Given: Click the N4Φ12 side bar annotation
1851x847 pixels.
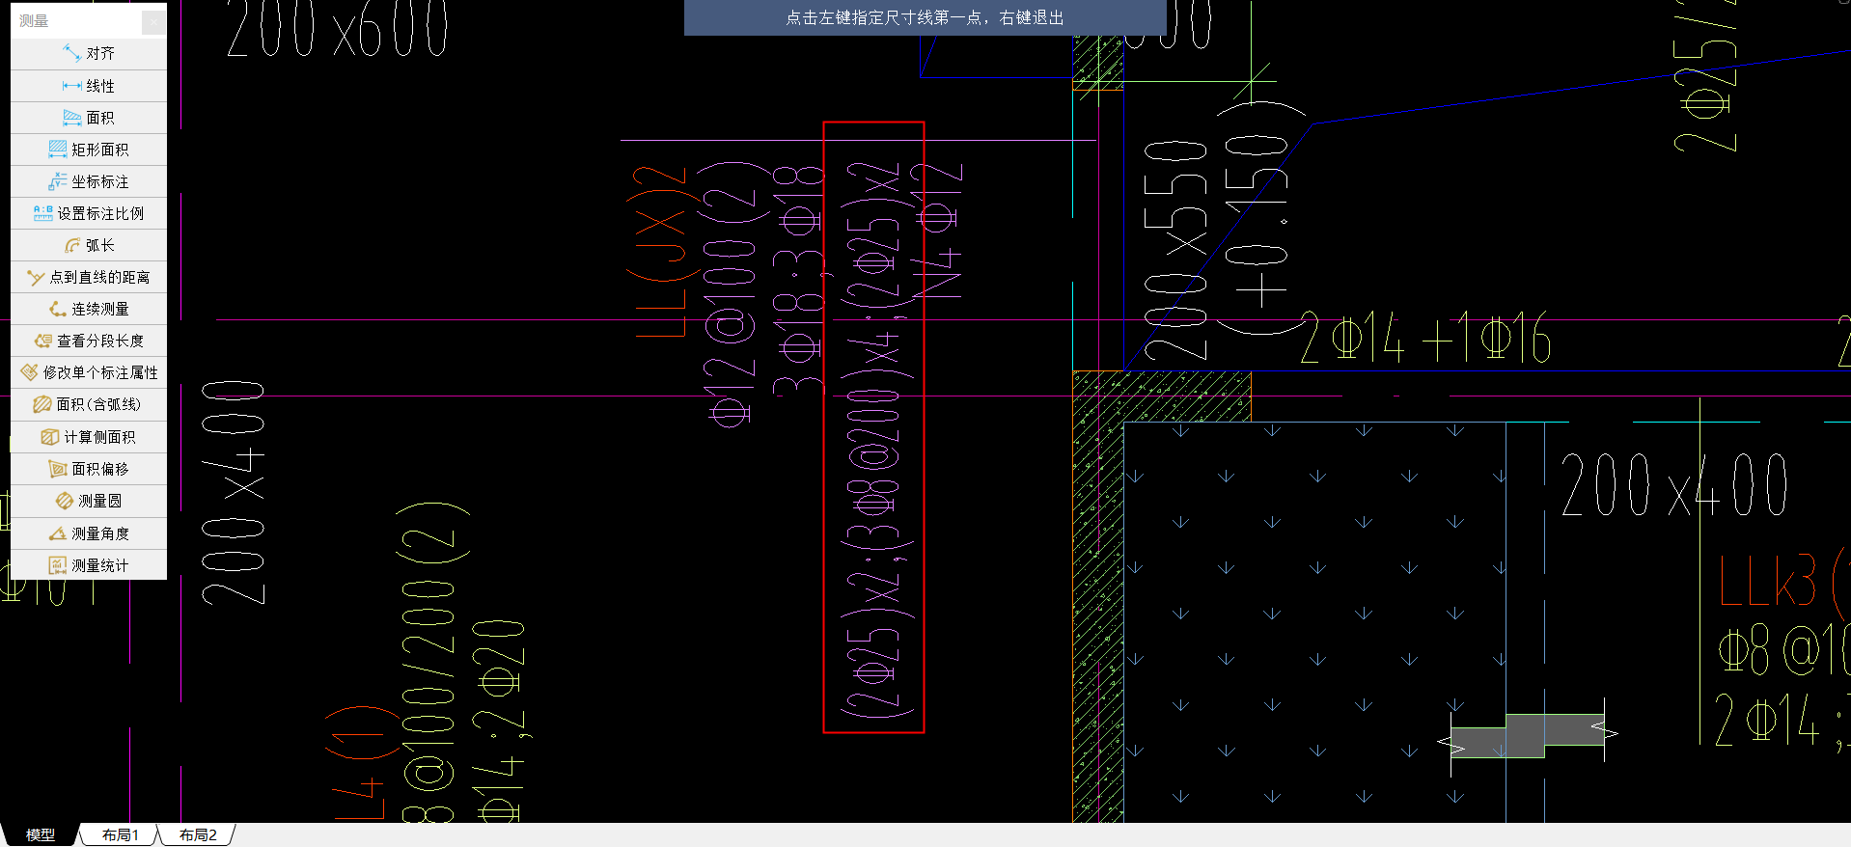Looking at the screenshot, I should pyautogui.click(x=936, y=231).
